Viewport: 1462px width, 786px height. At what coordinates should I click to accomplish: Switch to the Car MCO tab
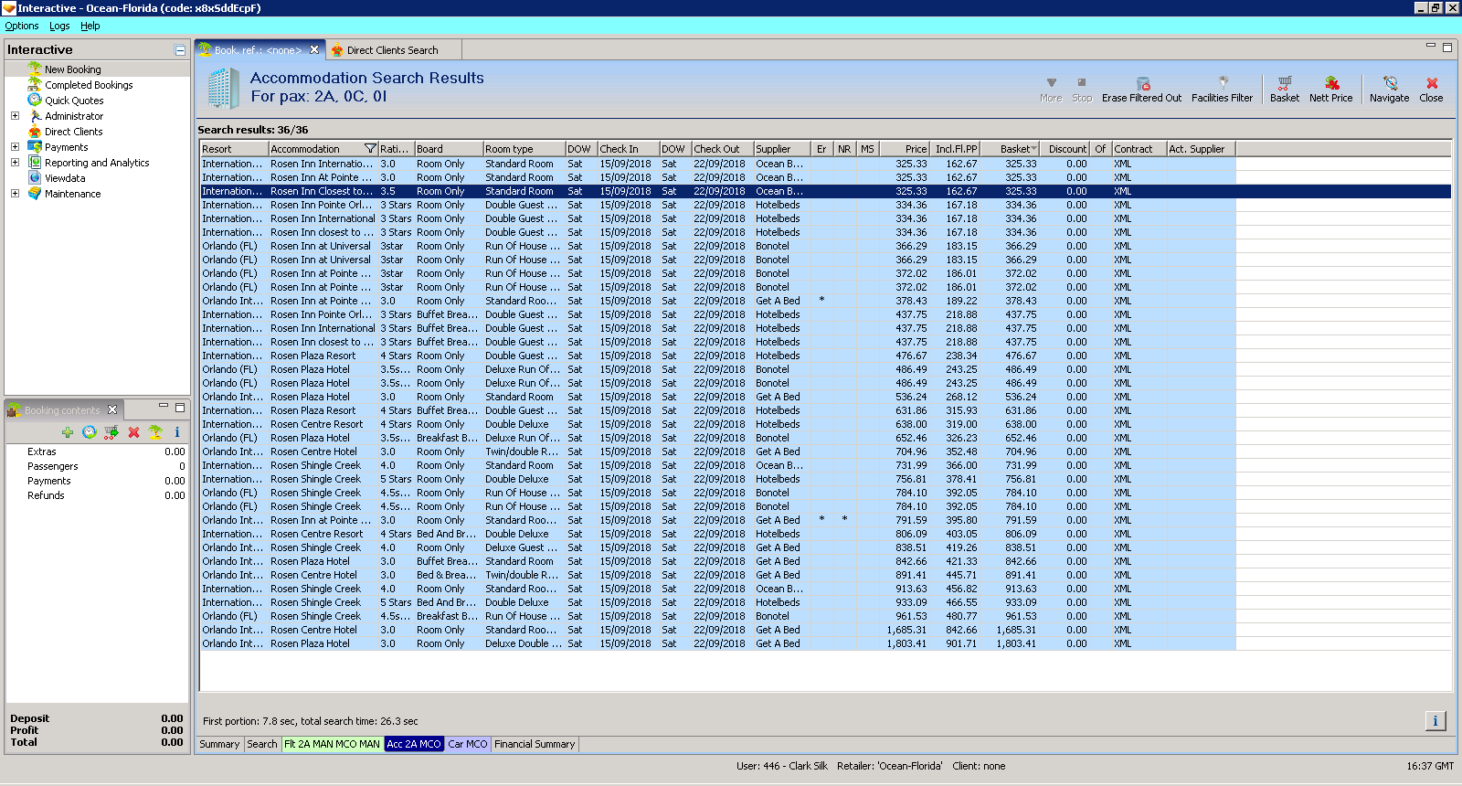pyautogui.click(x=467, y=744)
